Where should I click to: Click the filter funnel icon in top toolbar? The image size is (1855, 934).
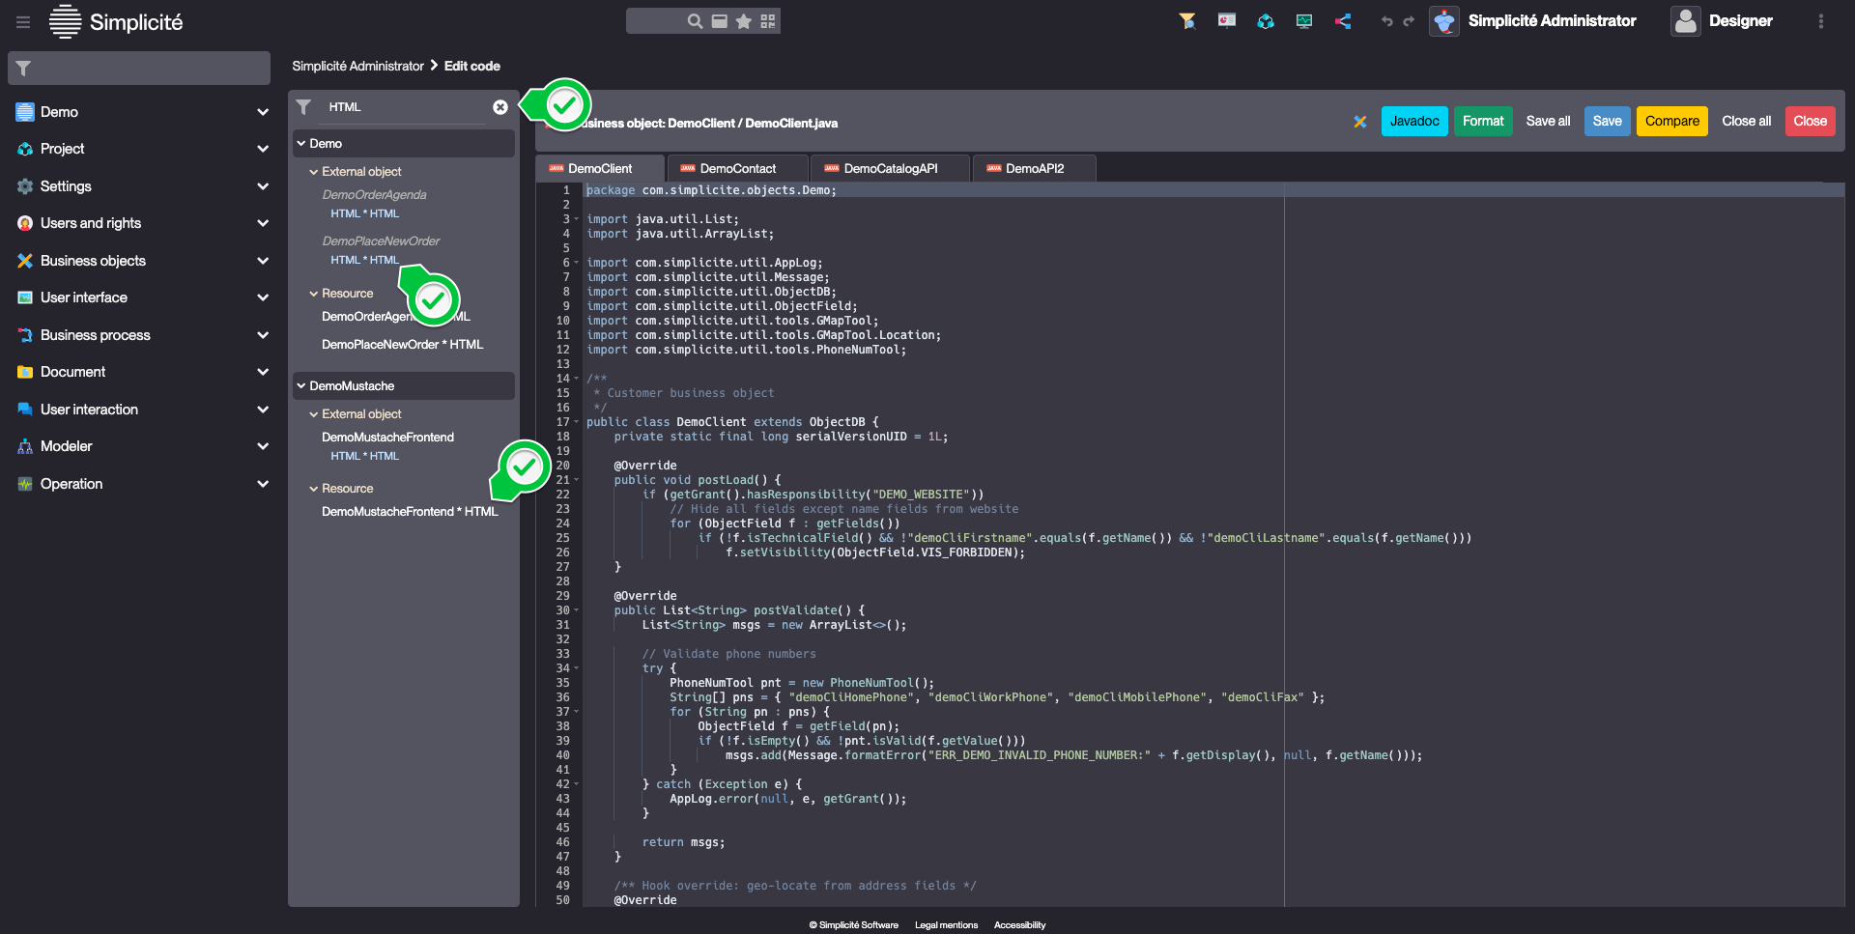tap(1187, 20)
